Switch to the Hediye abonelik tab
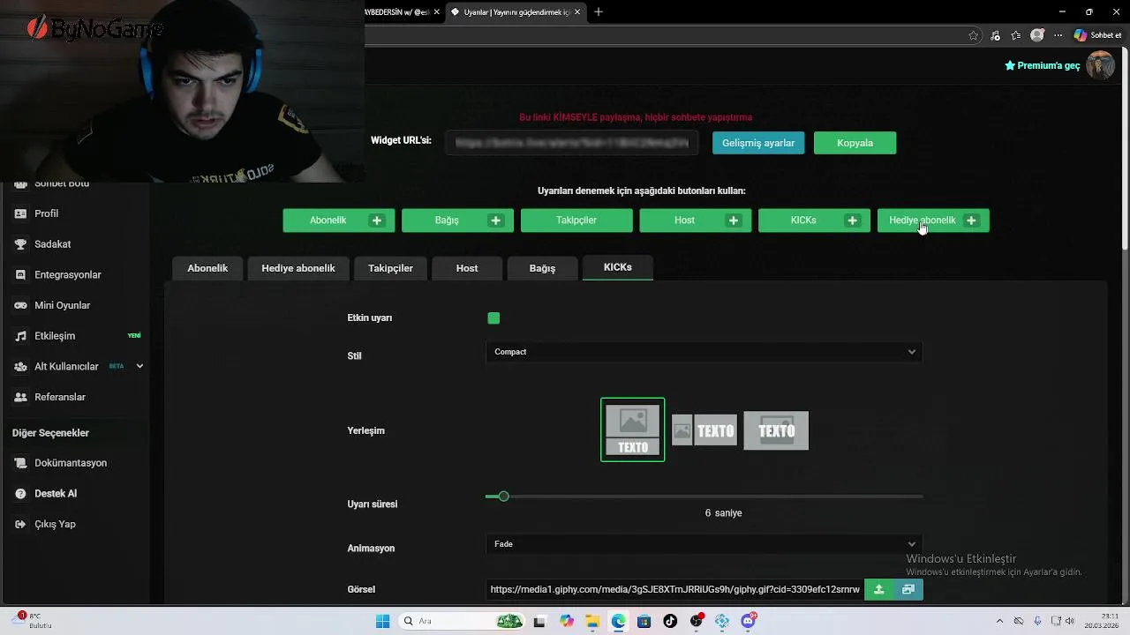 pos(298,268)
